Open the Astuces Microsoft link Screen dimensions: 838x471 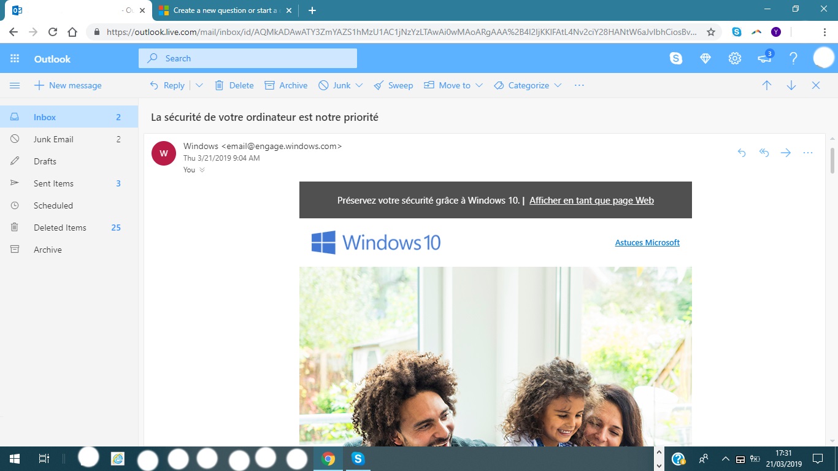(x=647, y=242)
